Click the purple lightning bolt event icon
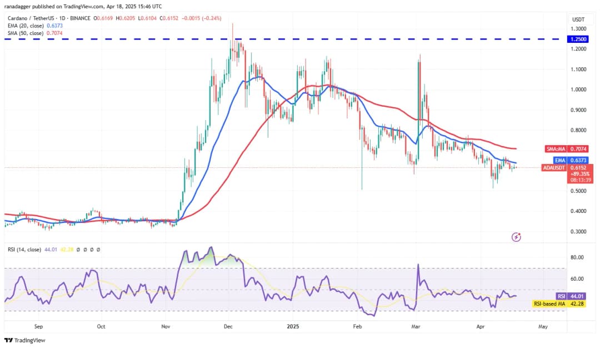 pos(516,237)
